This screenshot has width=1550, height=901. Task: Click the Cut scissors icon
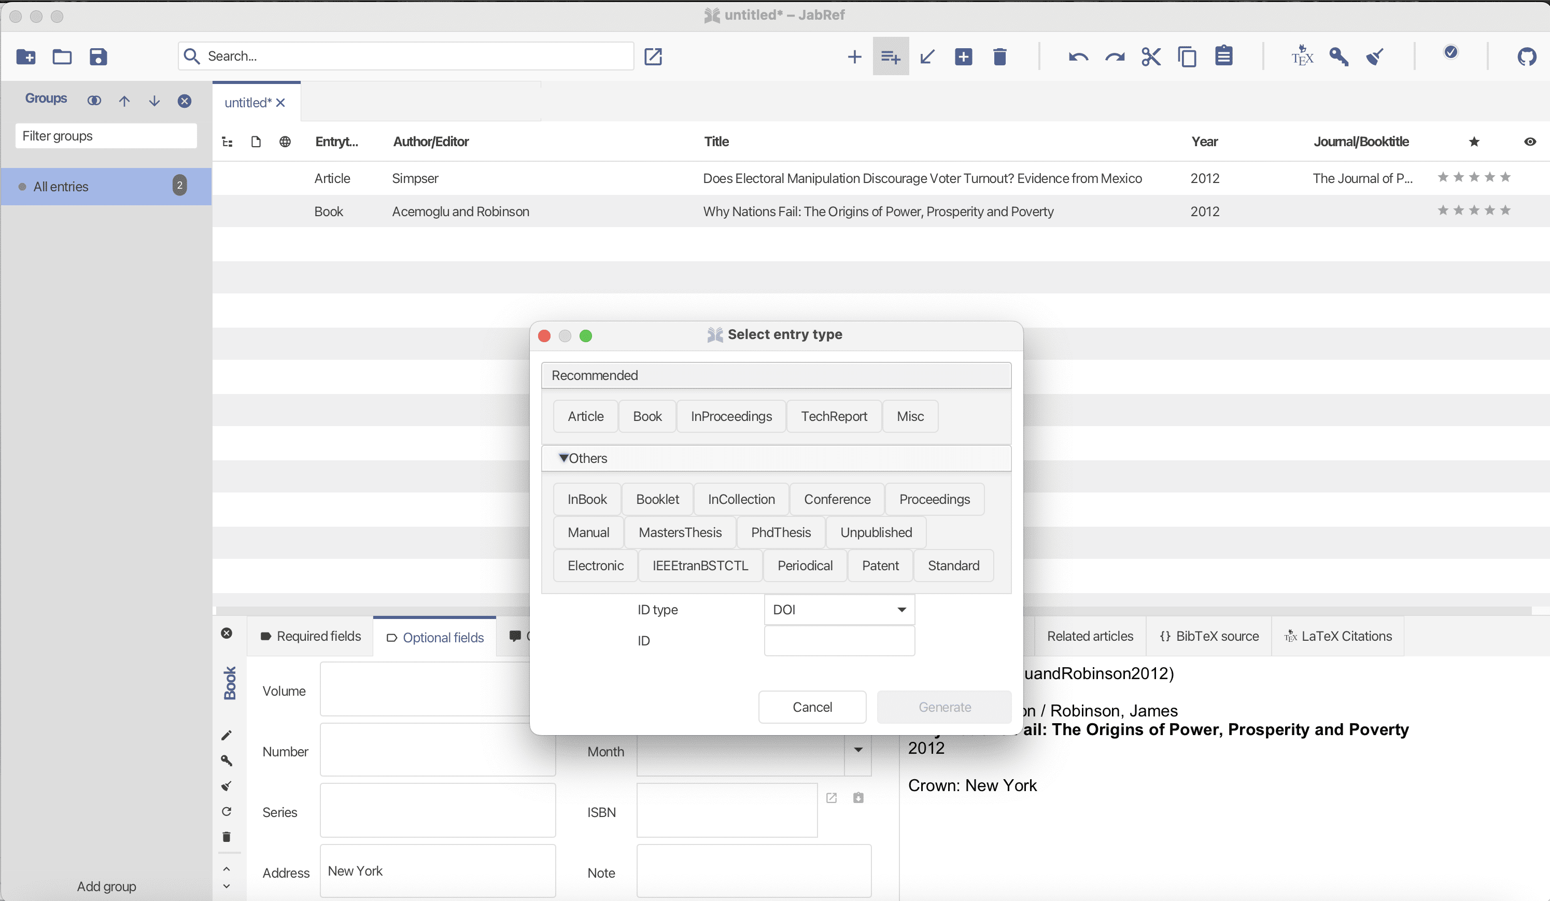pyautogui.click(x=1150, y=57)
